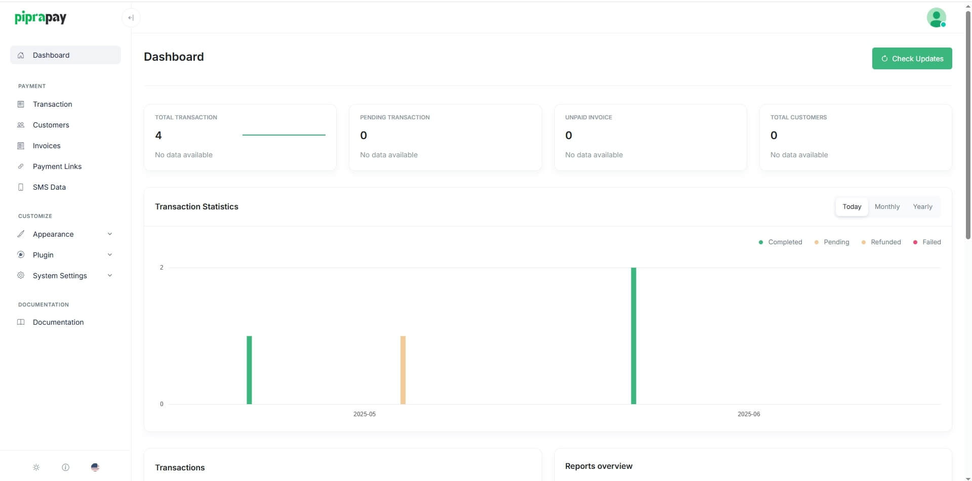
Task: Collapse the sidebar with the arrow button
Action: coord(131,18)
